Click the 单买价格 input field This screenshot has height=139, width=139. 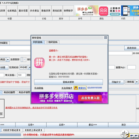pyautogui.click(x=22, y=75)
